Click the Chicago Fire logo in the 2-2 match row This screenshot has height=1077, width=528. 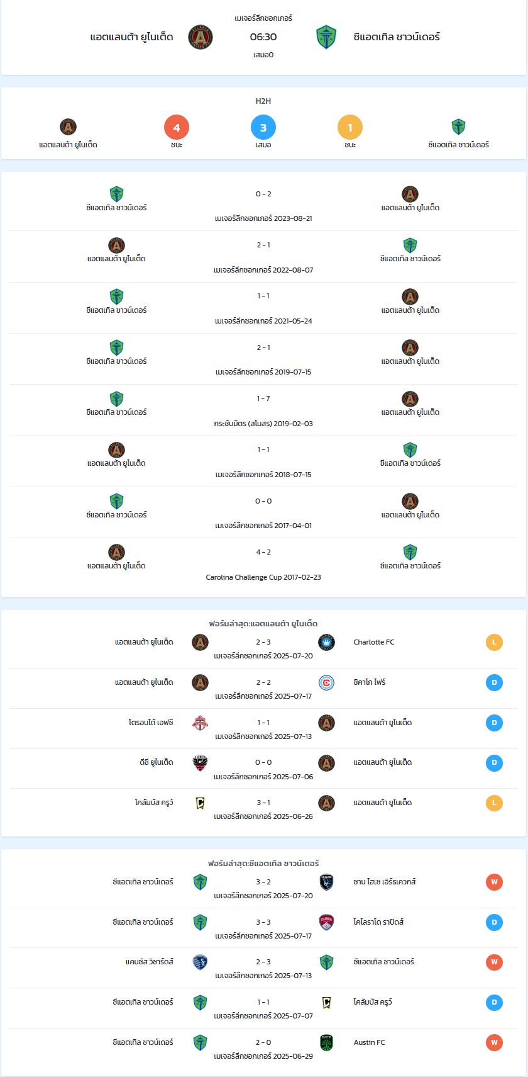[326, 683]
